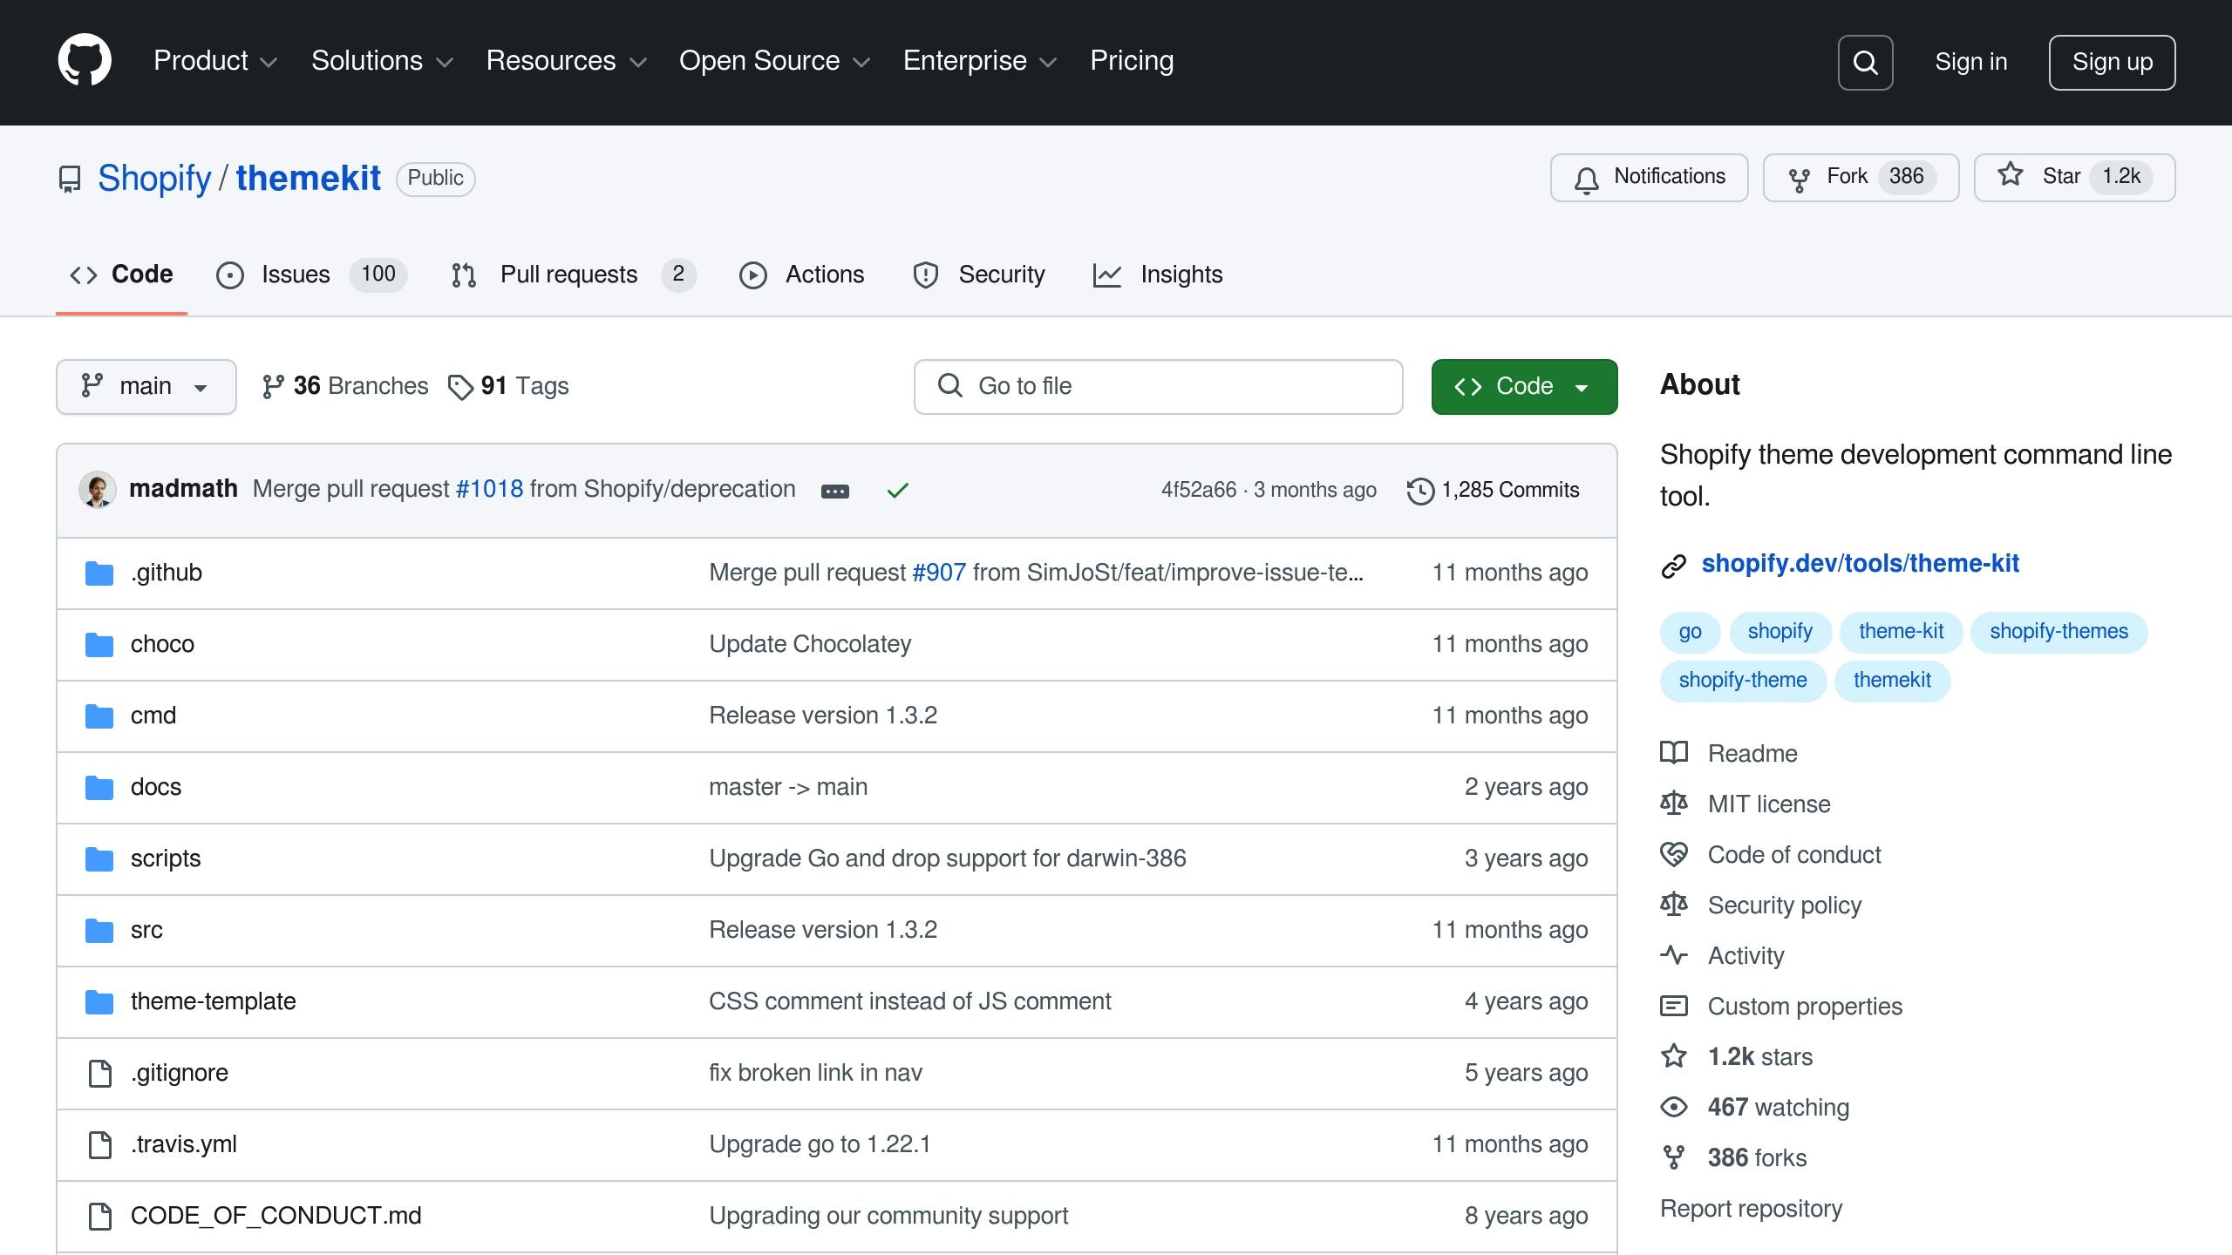Go to GitHub homepage via Octocat logo

(x=85, y=61)
